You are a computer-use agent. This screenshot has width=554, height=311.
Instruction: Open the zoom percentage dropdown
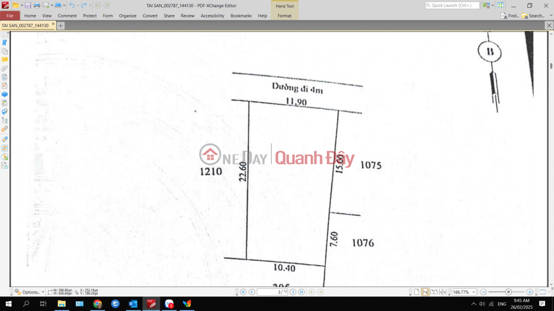(x=473, y=291)
